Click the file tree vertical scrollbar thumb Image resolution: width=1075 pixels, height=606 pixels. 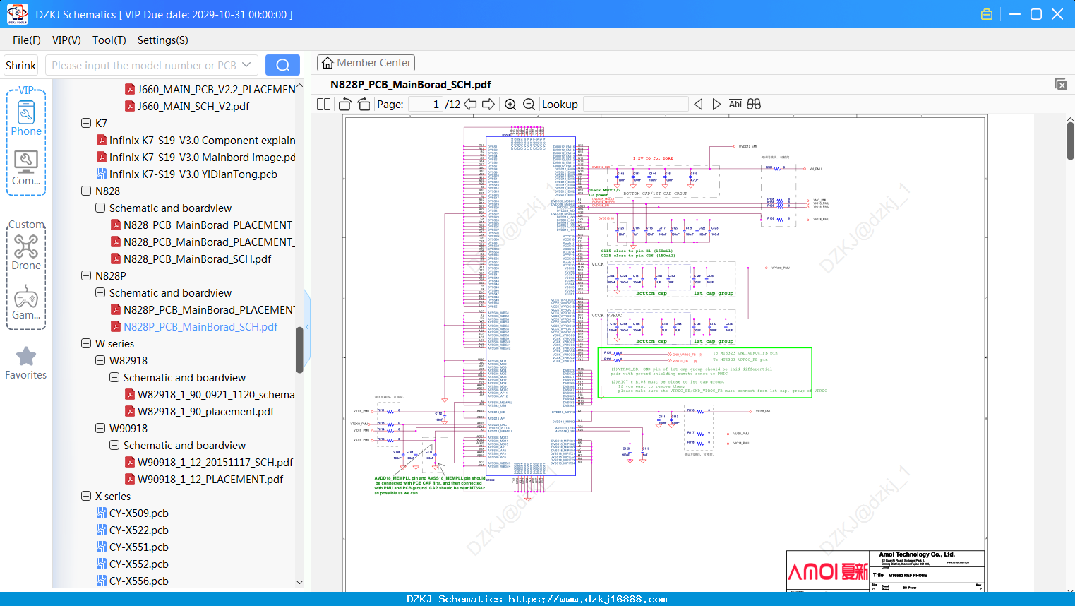tap(299, 349)
